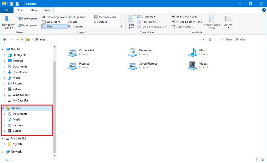267x163 pixels.
Task: Expand the Pictures node under Libraries
Action: pos(5,125)
